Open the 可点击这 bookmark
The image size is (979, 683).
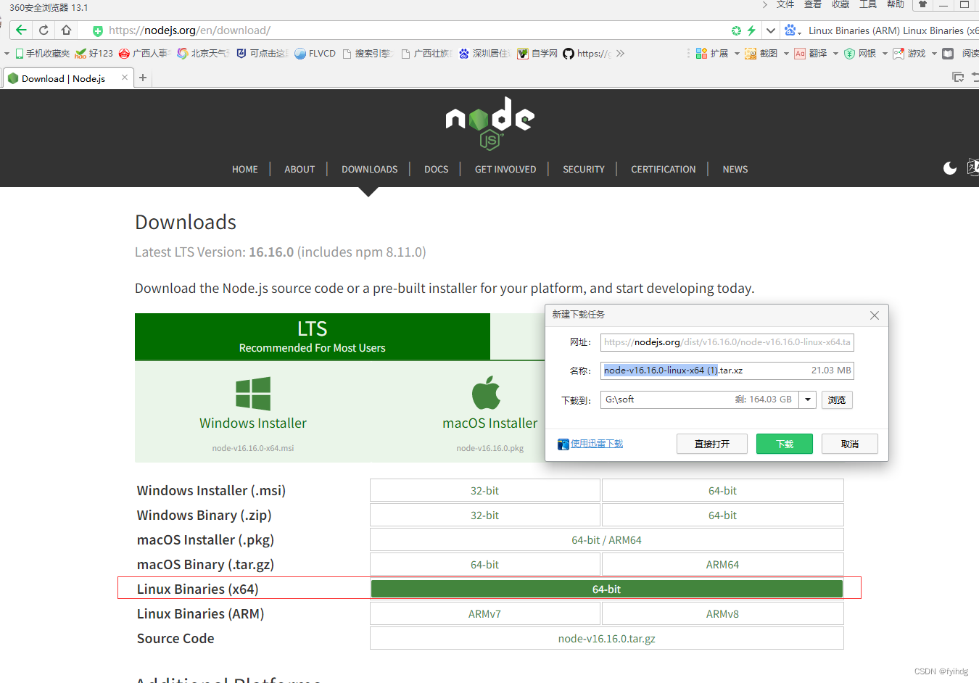(262, 54)
